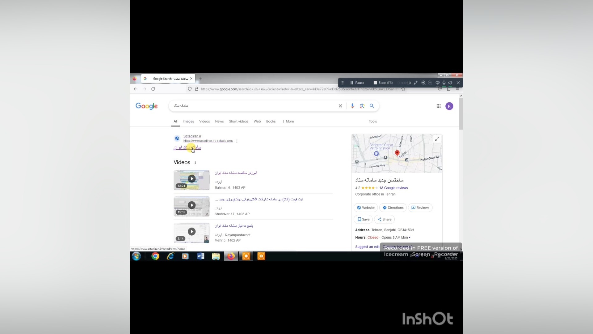Image resolution: width=593 pixels, height=334 pixels.
Task: Save the place to your lists
Action: coord(363,220)
